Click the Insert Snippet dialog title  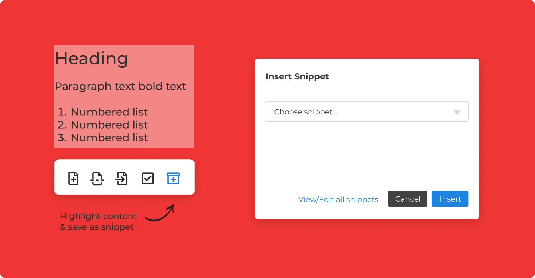[297, 76]
